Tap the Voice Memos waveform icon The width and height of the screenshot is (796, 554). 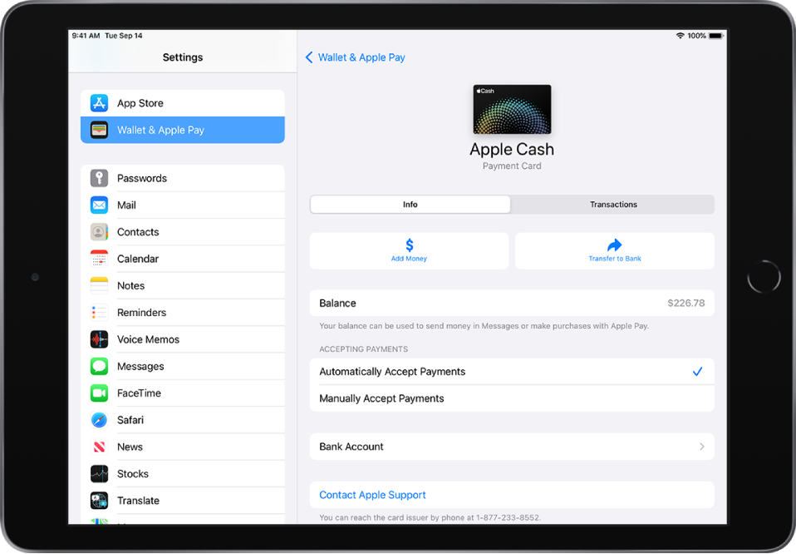point(99,339)
